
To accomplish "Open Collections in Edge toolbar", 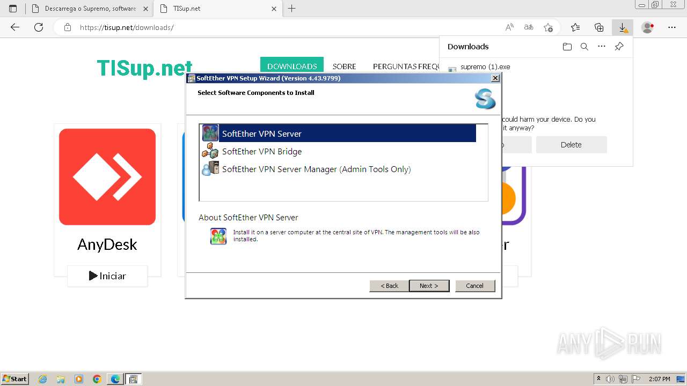I will pyautogui.click(x=599, y=27).
